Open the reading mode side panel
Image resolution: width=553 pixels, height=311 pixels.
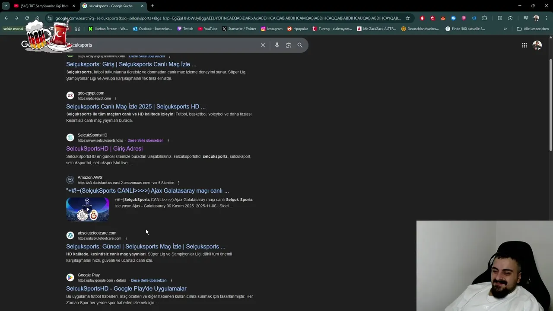pyautogui.click(x=500, y=18)
